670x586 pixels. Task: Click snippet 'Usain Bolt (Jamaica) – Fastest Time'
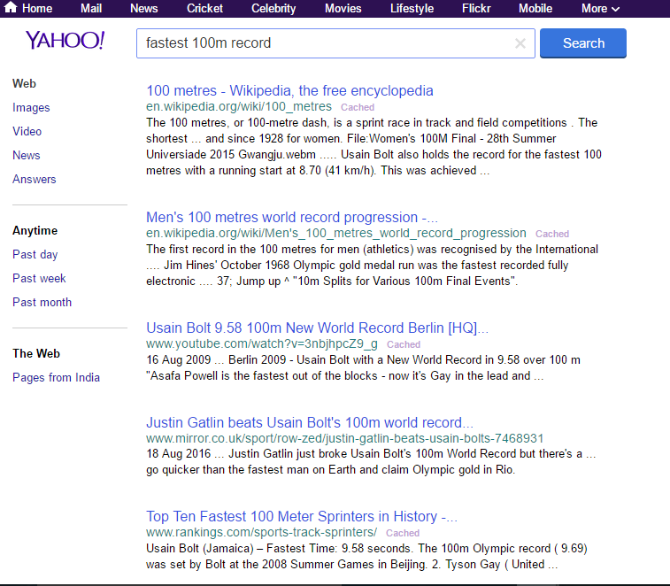click(242, 549)
